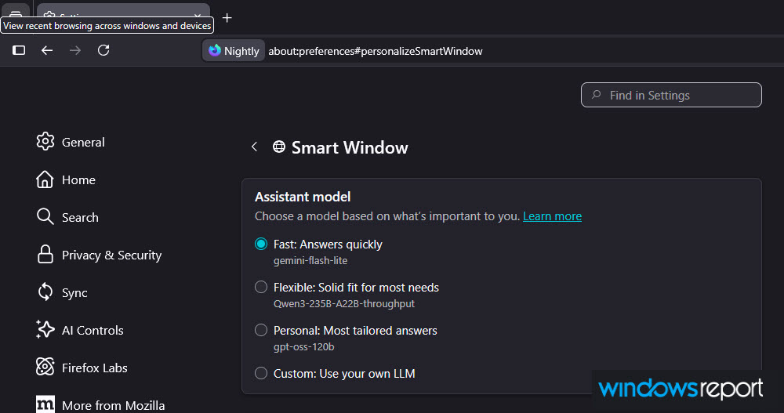The height and width of the screenshot is (413, 784).
Task: Click the Assistant model heading
Action: [x=303, y=197]
